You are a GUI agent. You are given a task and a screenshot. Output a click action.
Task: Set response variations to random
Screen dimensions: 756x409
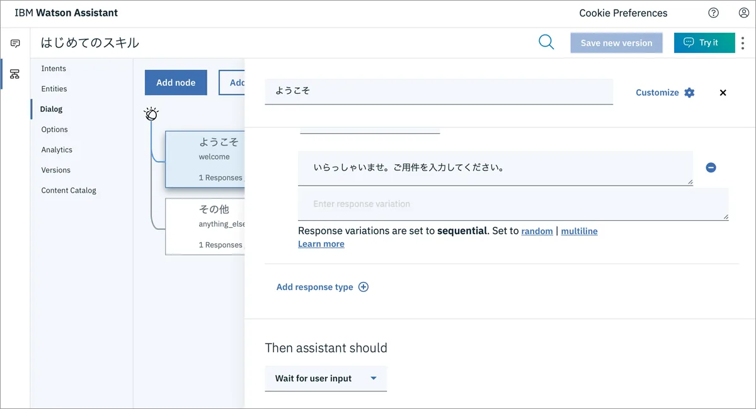[x=537, y=231]
